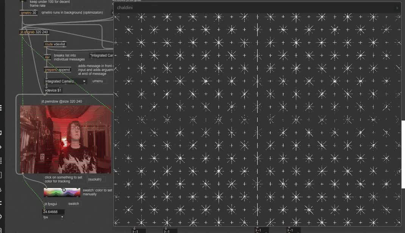Click the jit.pwindow camera preview
The height and width of the screenshot is (233, 405).
tap(65, 139)
